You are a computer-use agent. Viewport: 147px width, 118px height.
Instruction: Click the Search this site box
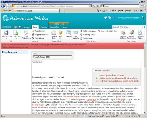coord(128,27)
